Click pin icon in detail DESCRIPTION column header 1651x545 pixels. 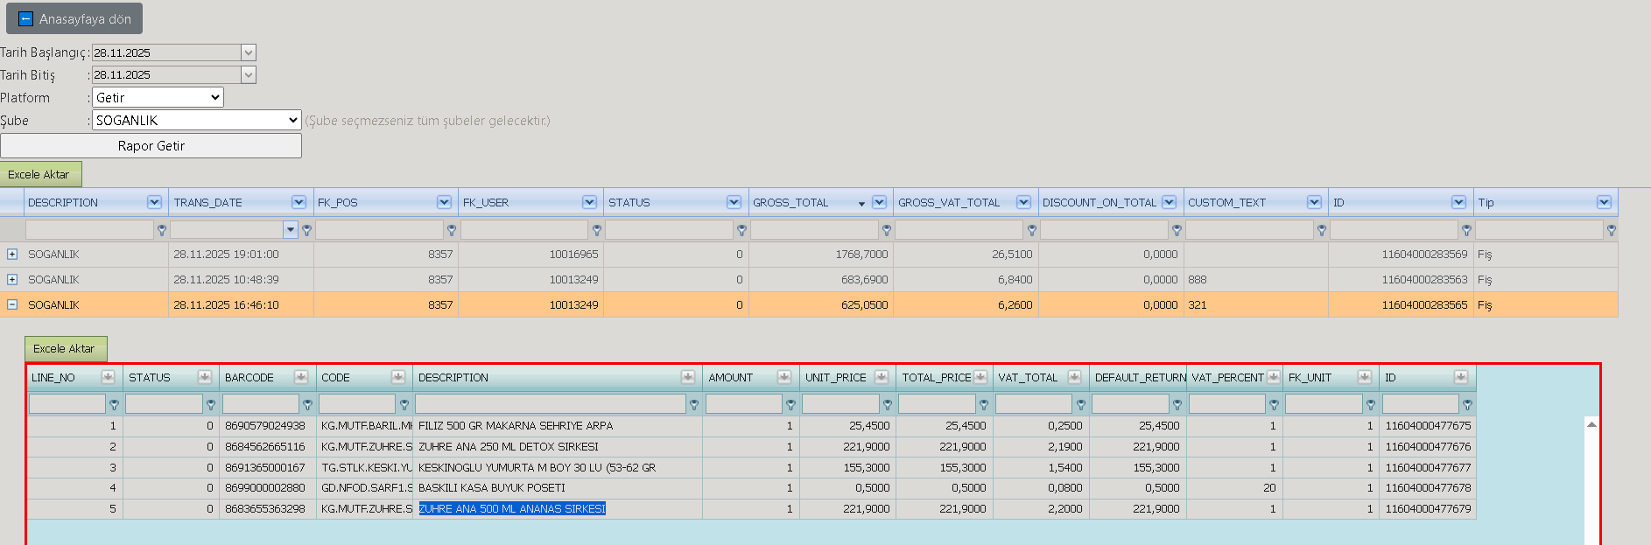tap(688, 377)
